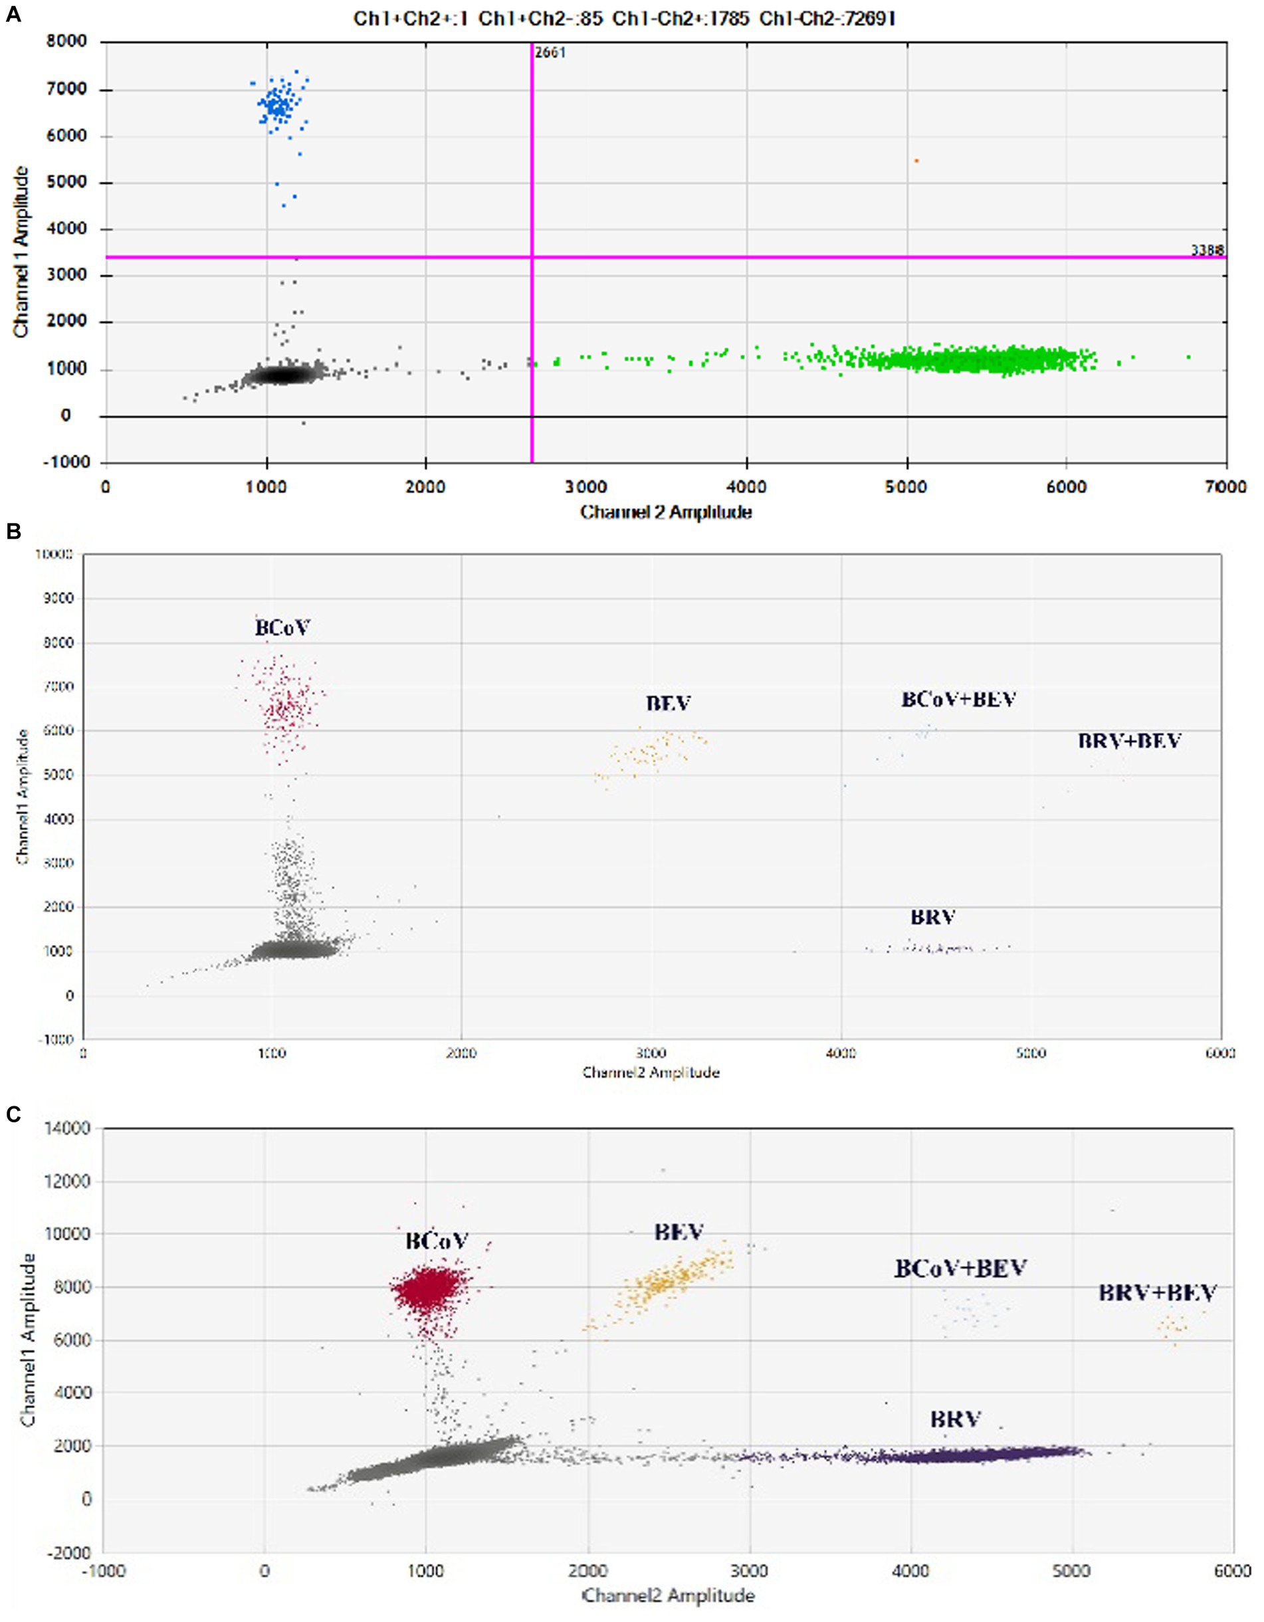The height and width of the screenshot is (1622, 1264).
Task: Click the '2661' threshold label in panel A
Action: click(551, 53)
